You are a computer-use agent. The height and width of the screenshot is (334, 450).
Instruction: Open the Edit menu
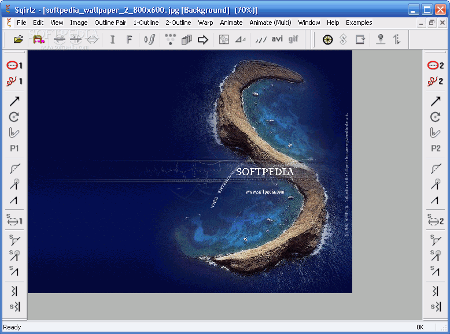tap(38, 23)
